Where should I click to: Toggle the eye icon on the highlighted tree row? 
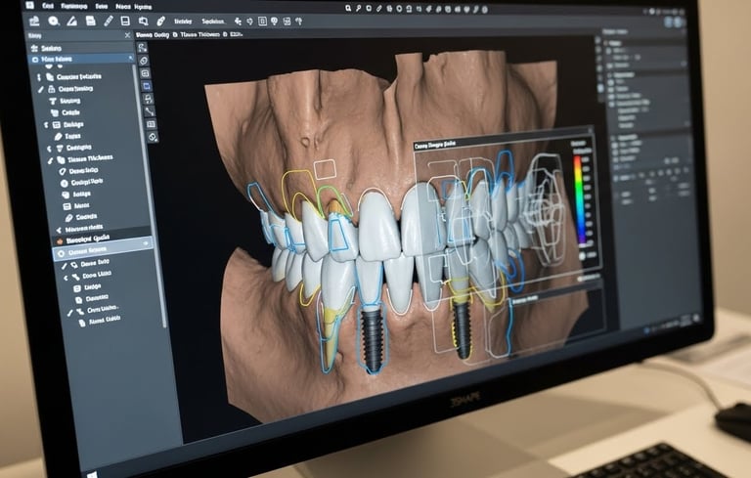click(x=145, y=243)
